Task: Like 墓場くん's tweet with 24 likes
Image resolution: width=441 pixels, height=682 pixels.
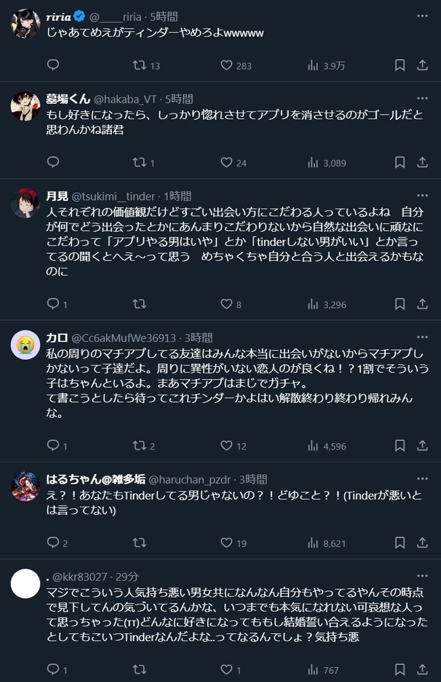Action: click(227, 162)
